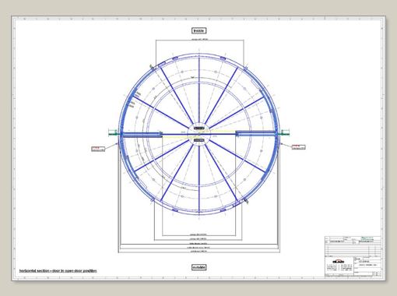Select the yellow strip right of the center hub

pyautogui.click(x=217, y=132)
